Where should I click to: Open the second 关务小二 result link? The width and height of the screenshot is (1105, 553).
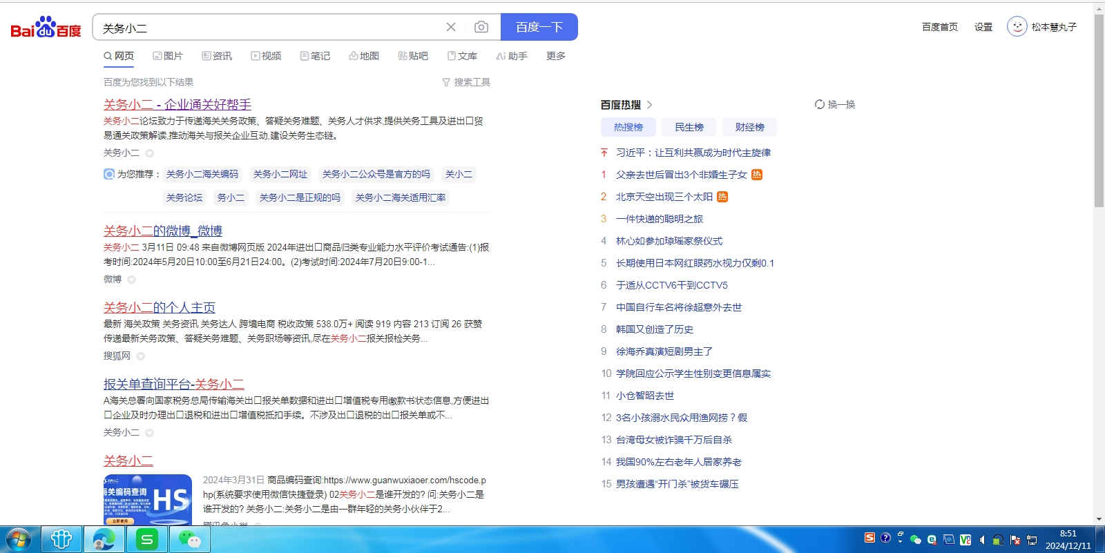128,460
